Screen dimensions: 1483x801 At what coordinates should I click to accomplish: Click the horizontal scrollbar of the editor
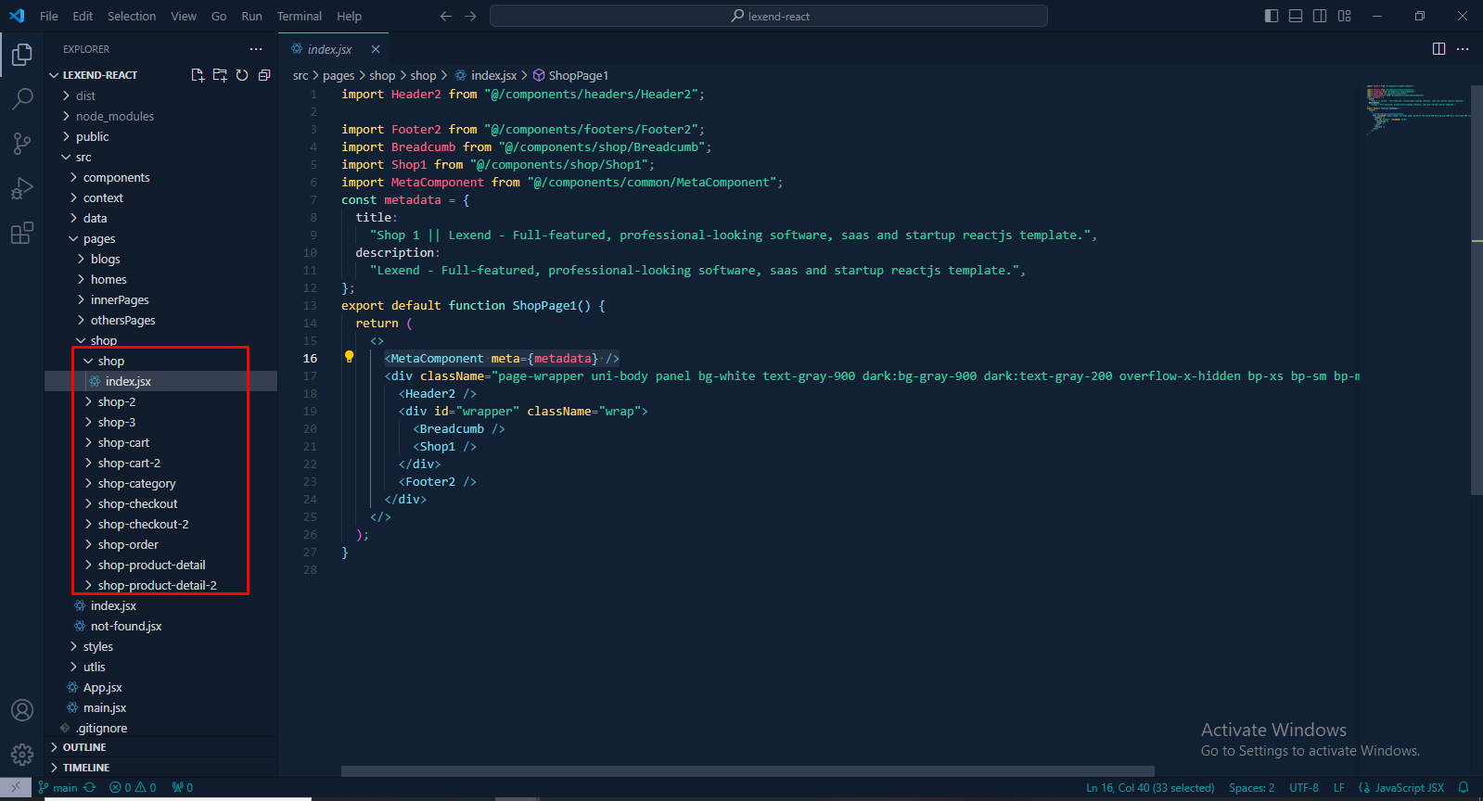(x=748, y=770)
